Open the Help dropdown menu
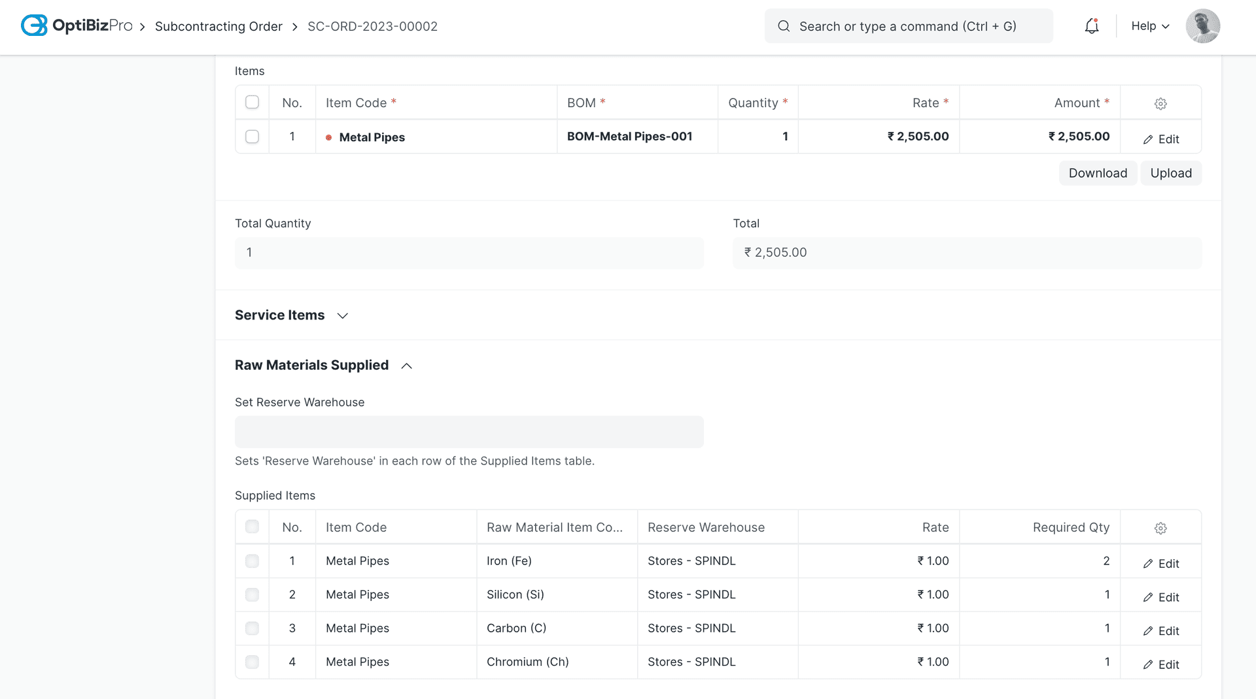Viewport: 1256px width, 699px height. click(x=1149, y=26)
